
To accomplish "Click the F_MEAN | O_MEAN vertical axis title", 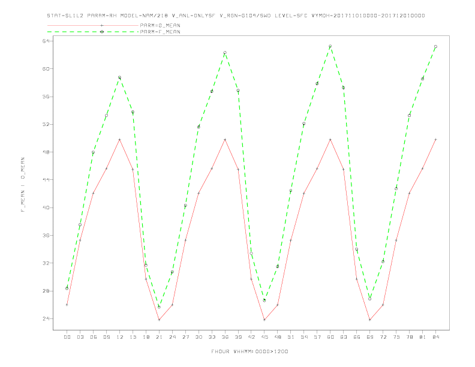I will (x=23, y=185).
